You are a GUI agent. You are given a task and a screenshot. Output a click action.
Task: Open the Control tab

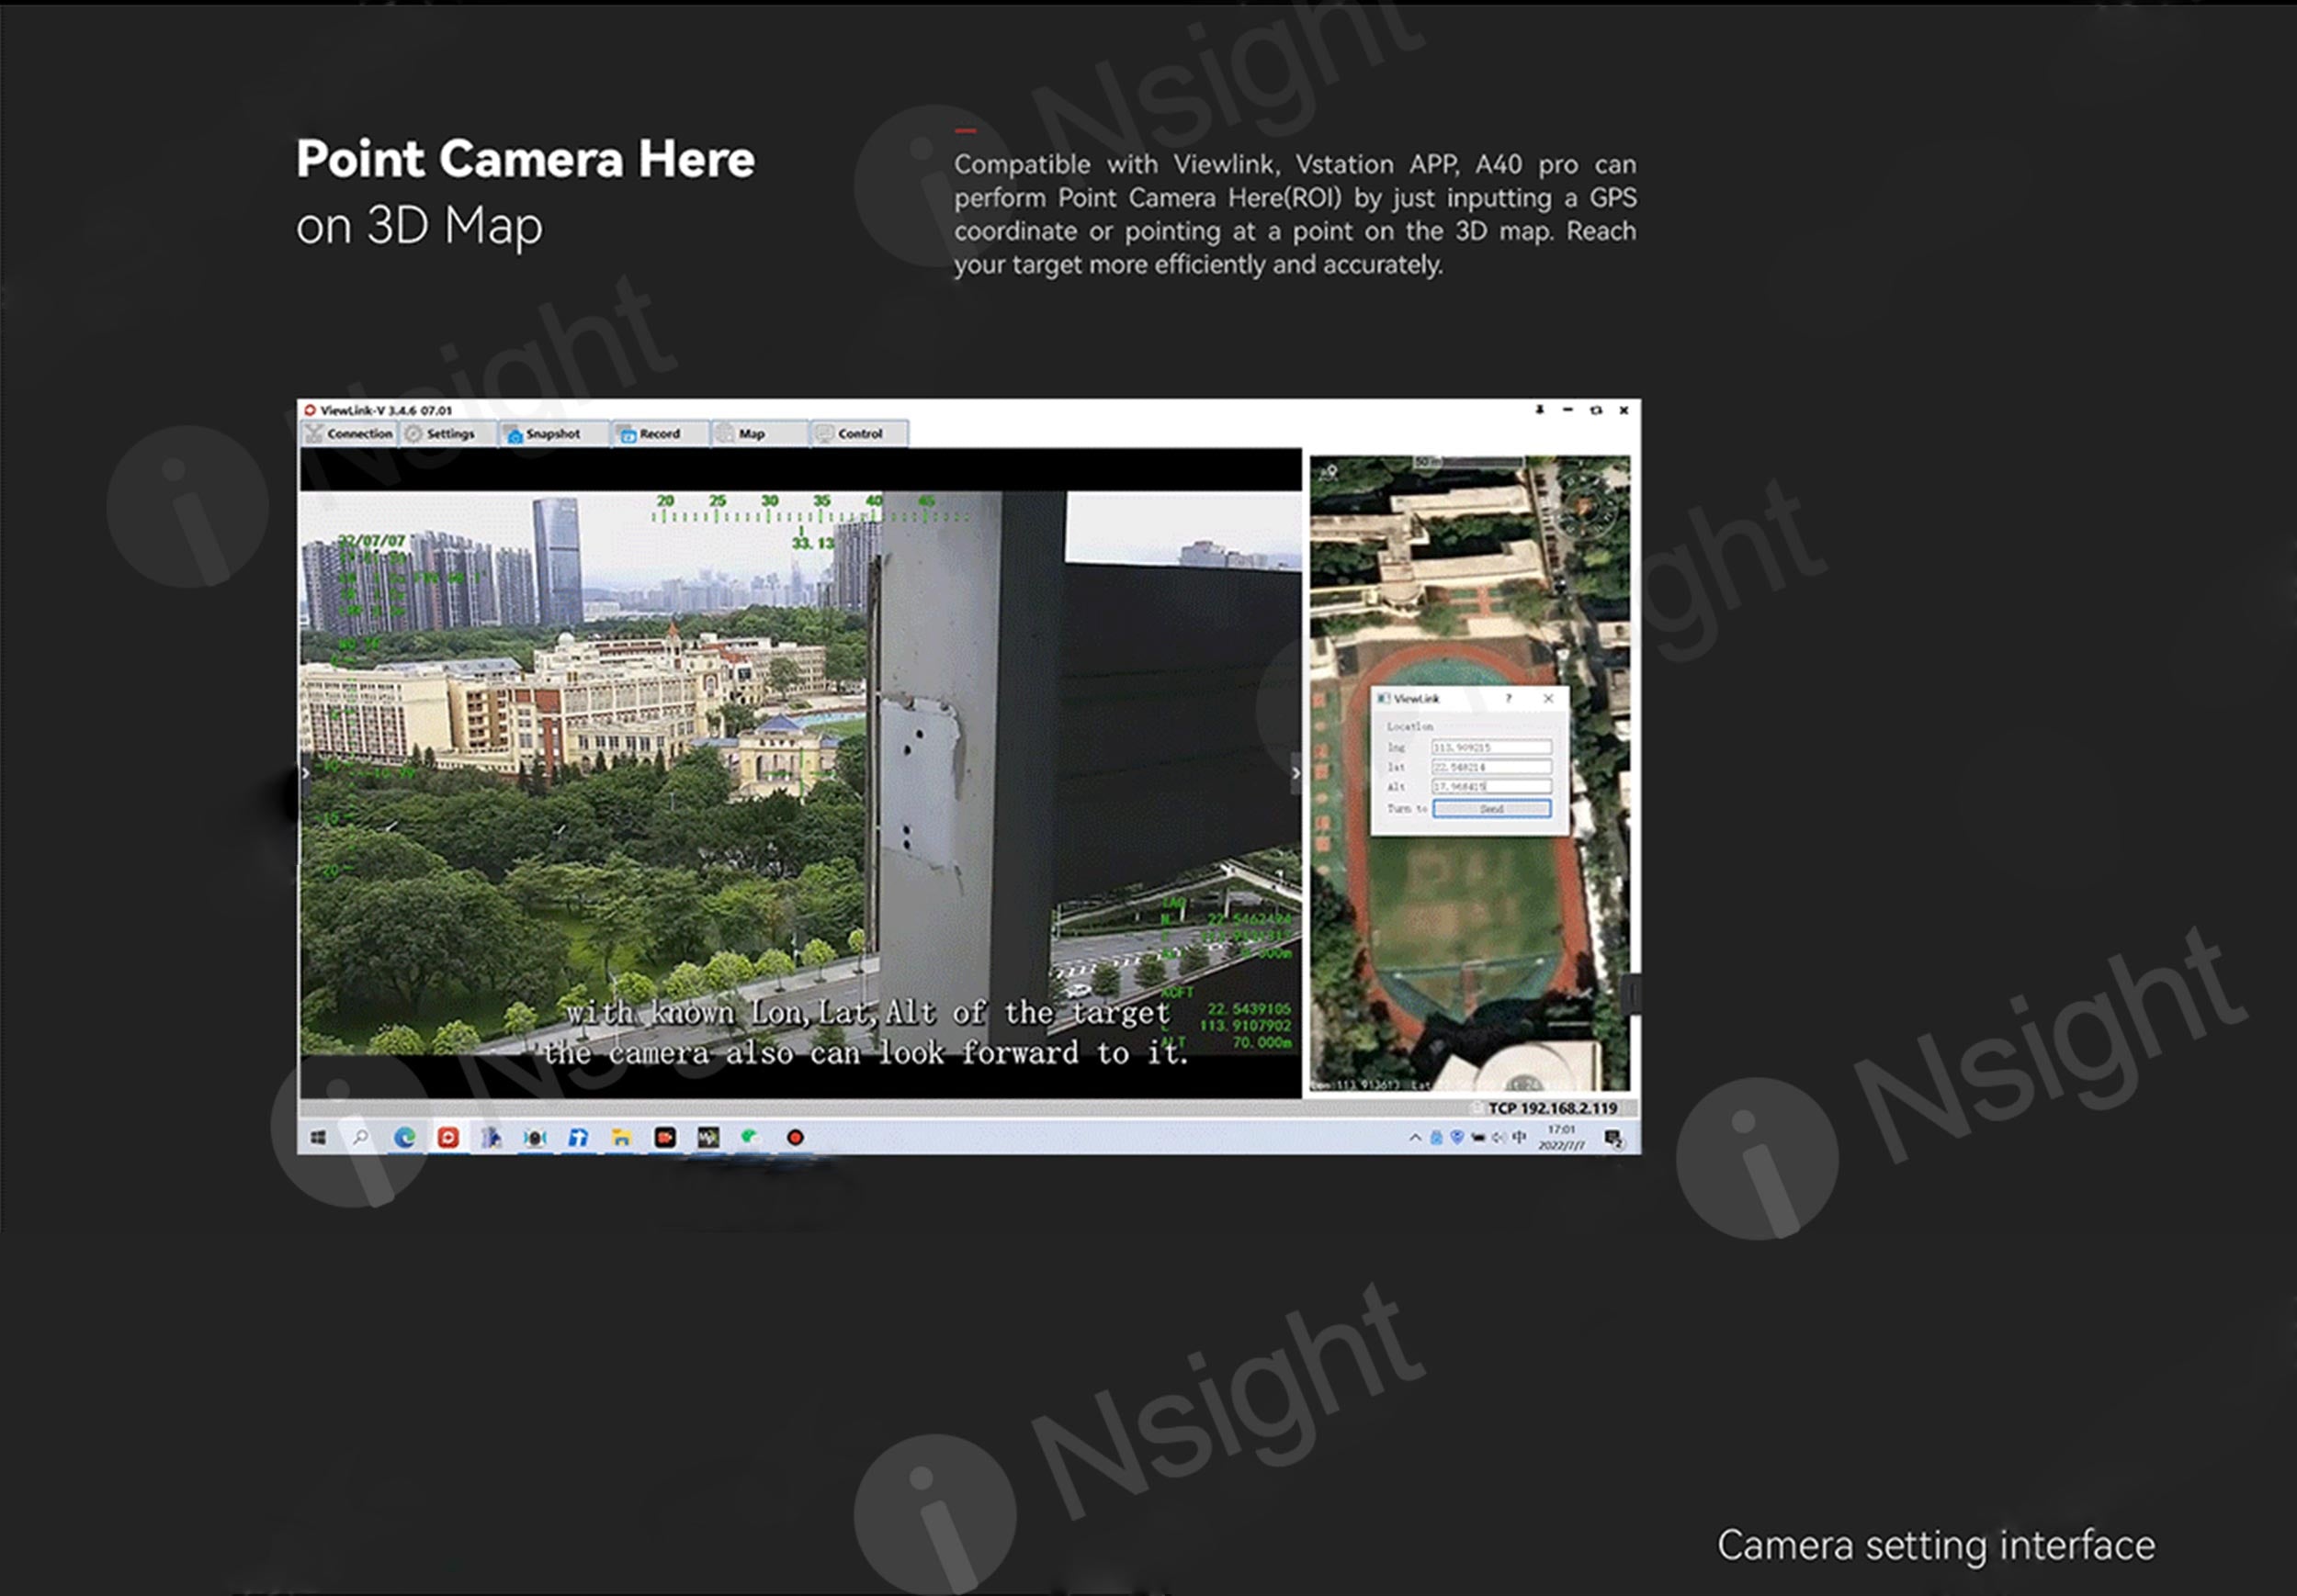(852, 434)
